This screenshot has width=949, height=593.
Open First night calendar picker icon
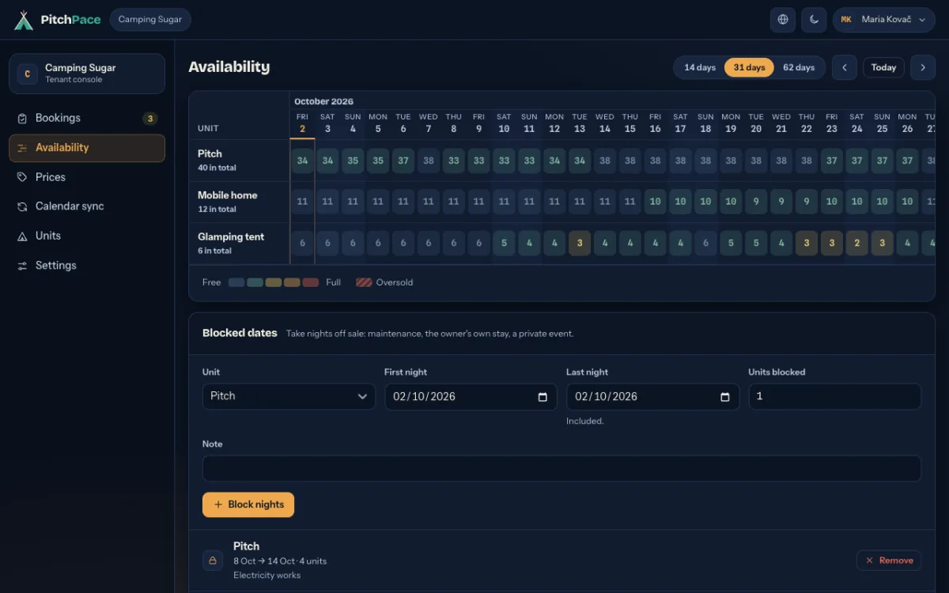pyautogui.click(x=543, y=397)
